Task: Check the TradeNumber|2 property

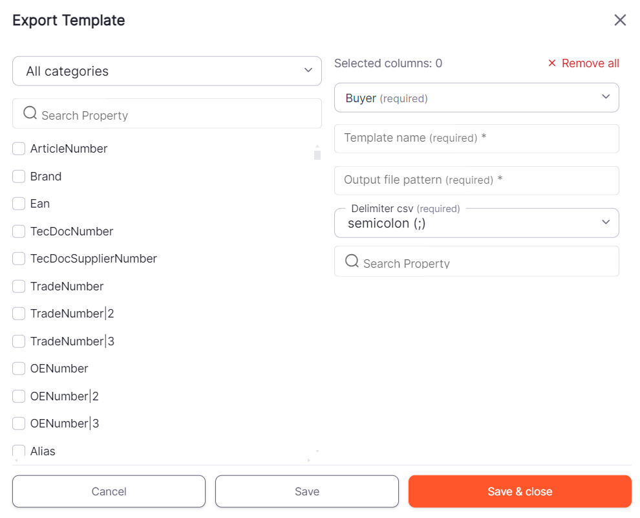Action: (x=19, y=314)
